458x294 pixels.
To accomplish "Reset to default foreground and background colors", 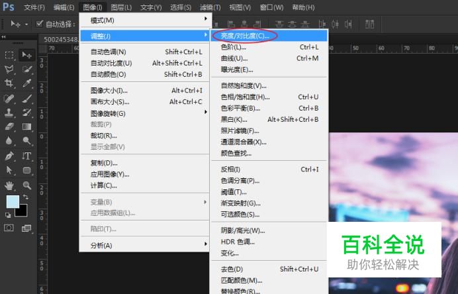I will pyautogui.click(x=8, y=215).
